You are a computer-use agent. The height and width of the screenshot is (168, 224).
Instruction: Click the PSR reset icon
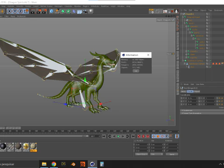pyautogui.click(x=152, y=11)
